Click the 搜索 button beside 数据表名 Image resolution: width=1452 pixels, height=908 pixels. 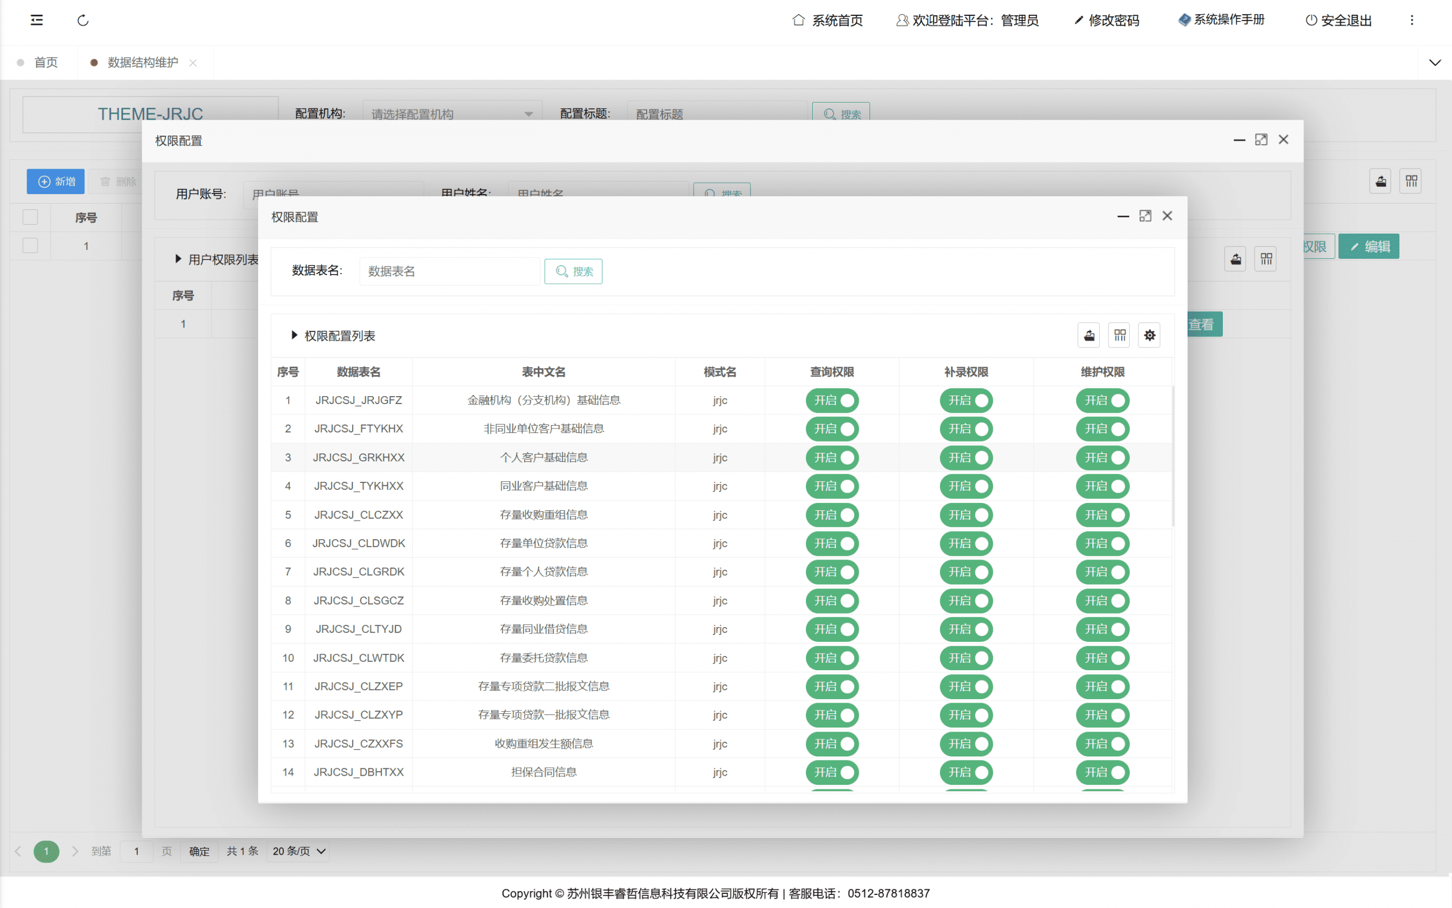[573, 271]
